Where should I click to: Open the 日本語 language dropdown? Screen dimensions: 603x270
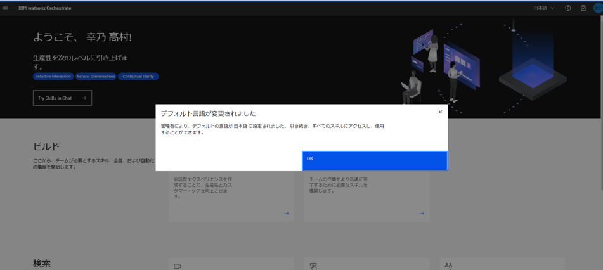(543, 8)
